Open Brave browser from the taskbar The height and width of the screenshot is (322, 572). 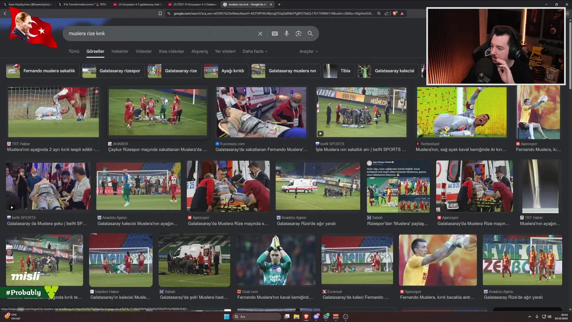307,317
